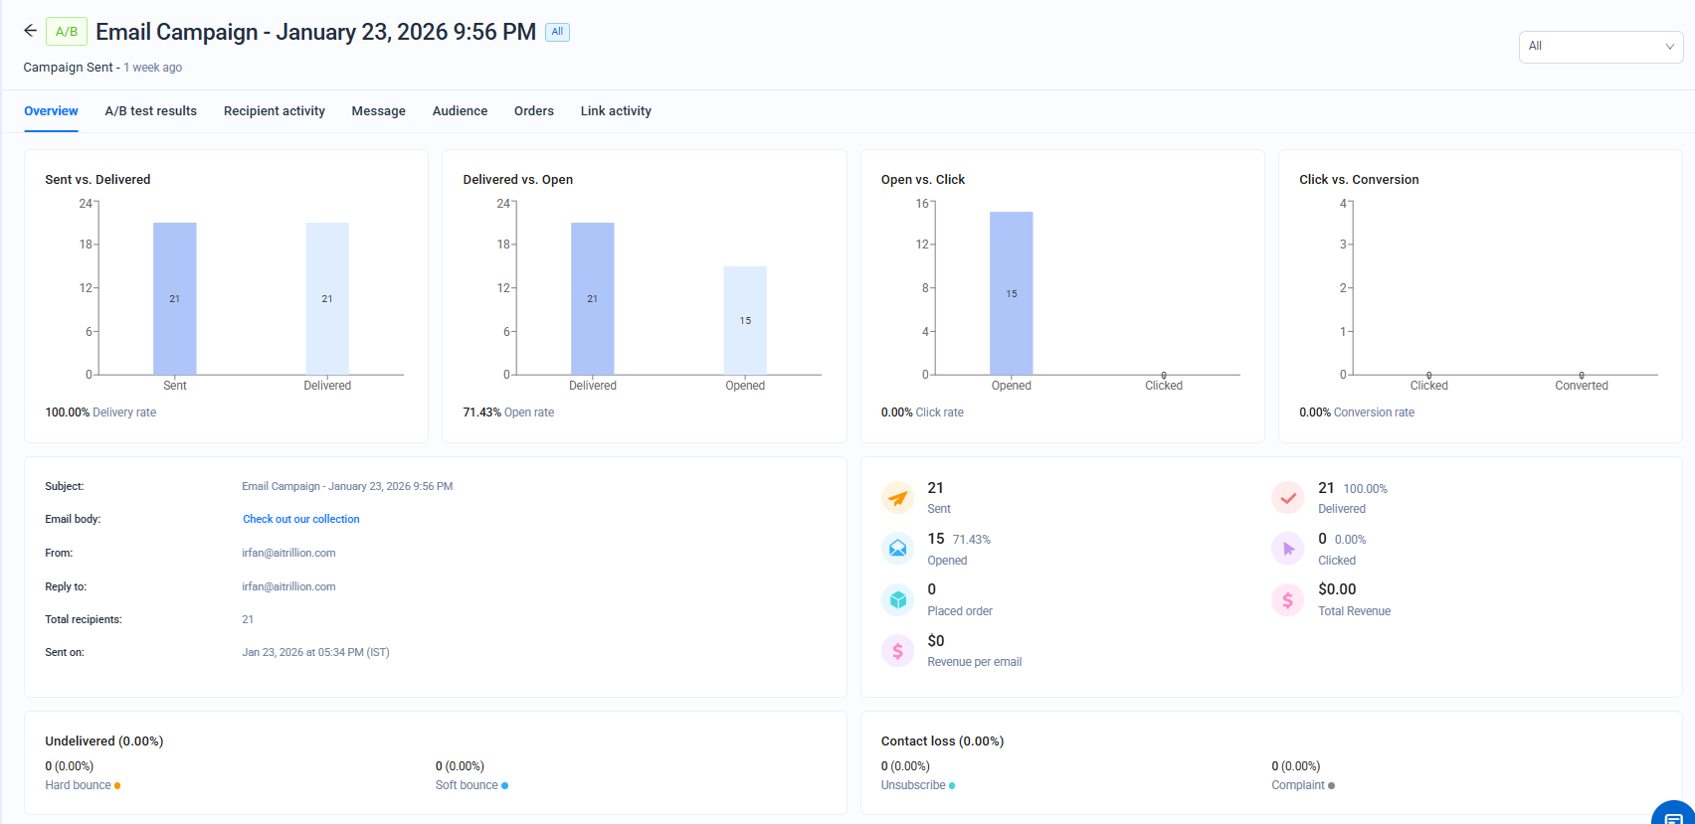Switch to A/B test results tab
The height and width of the screenshot is (824, 1695).
click(150, 111)
